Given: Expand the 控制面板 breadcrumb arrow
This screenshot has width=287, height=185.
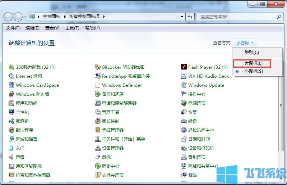Looking at the screenshot, I should tap(65, 17).
